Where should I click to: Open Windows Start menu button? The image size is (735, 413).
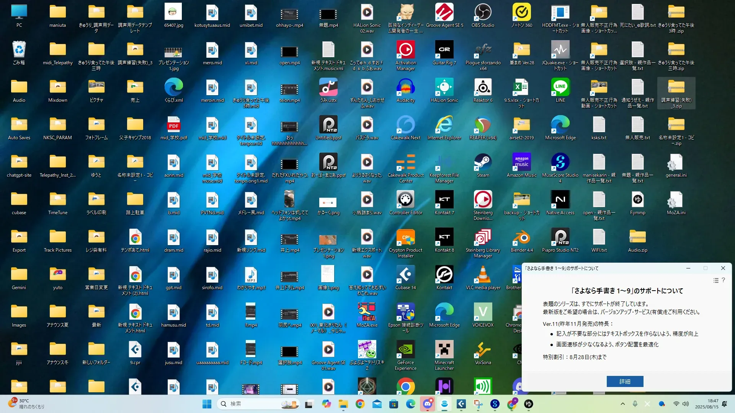(x=207, y=404)
